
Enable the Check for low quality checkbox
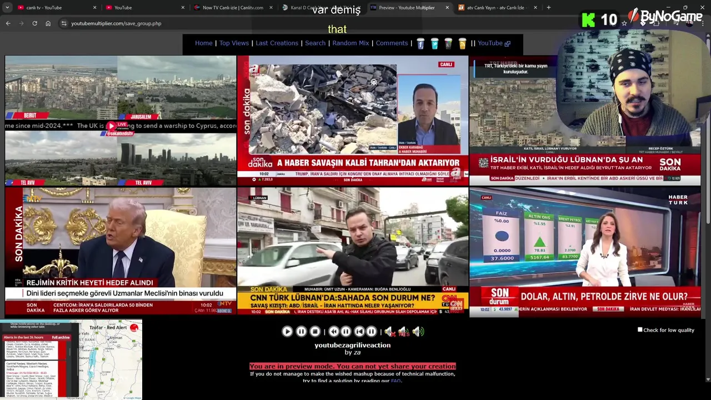pos(640,330)
